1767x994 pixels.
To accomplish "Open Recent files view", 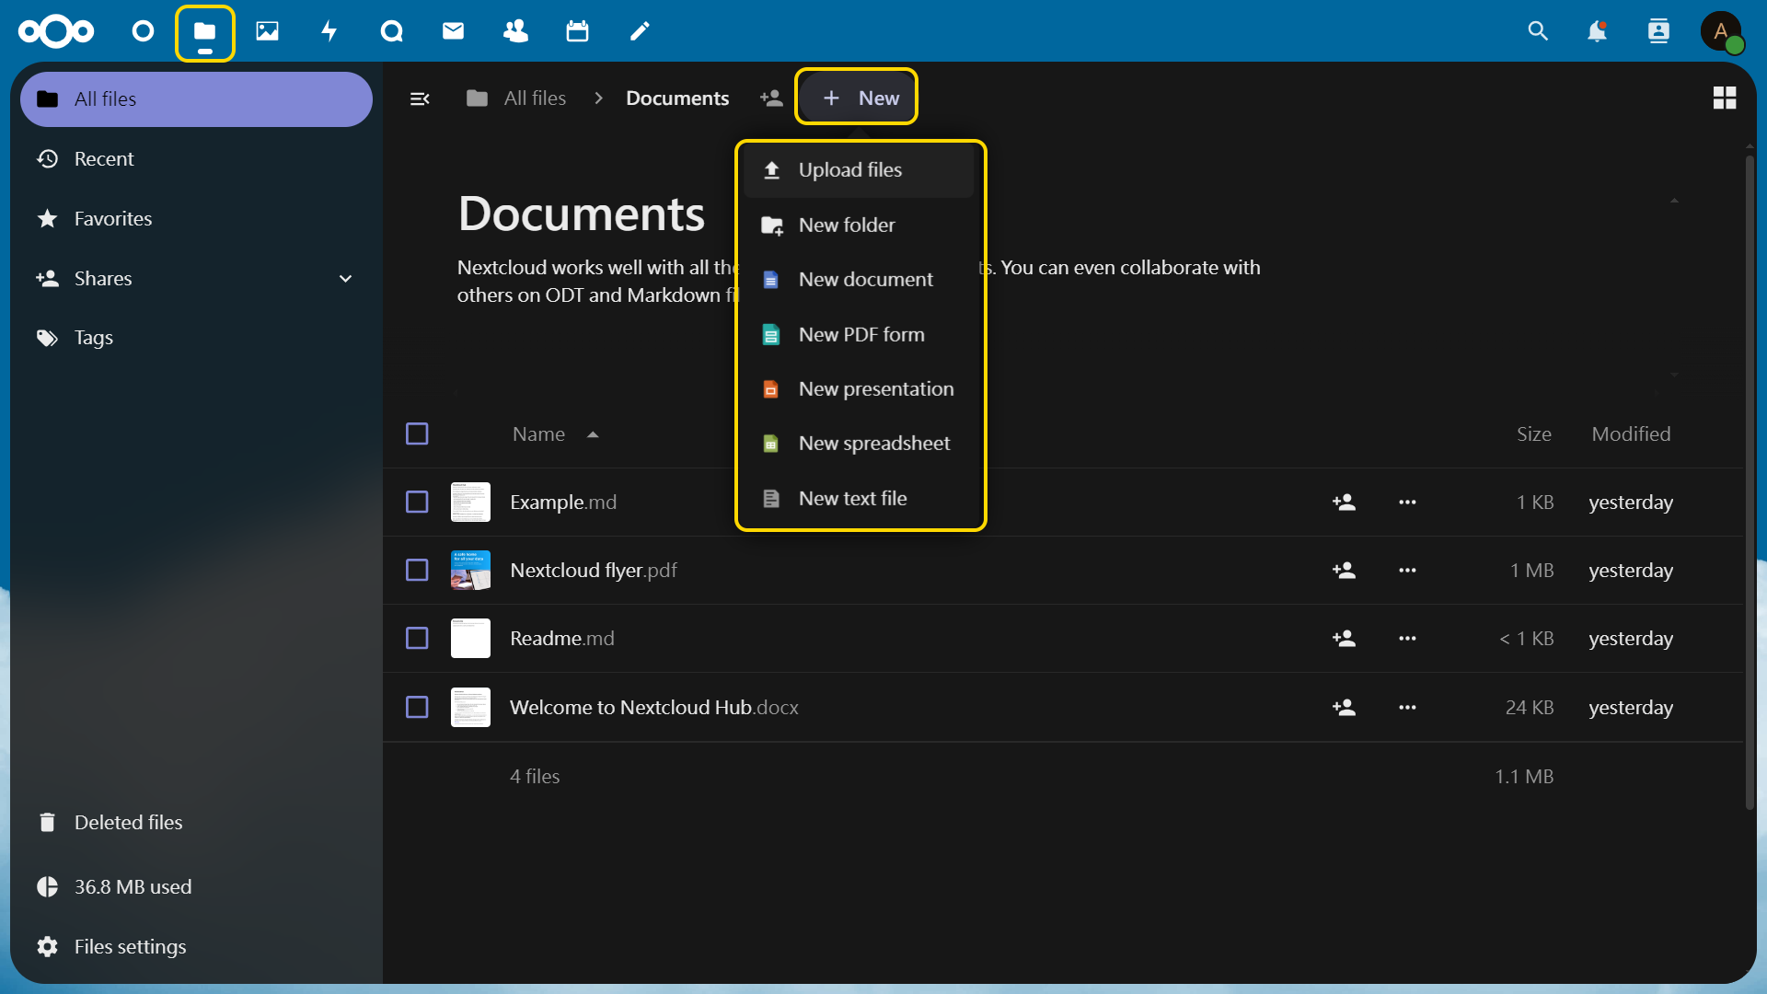I will pyautogui.click(x=196, y=159).
